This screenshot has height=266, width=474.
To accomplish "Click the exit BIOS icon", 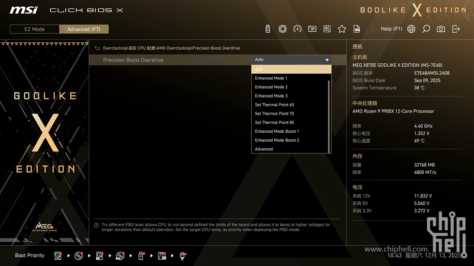I will click(456, 29).
